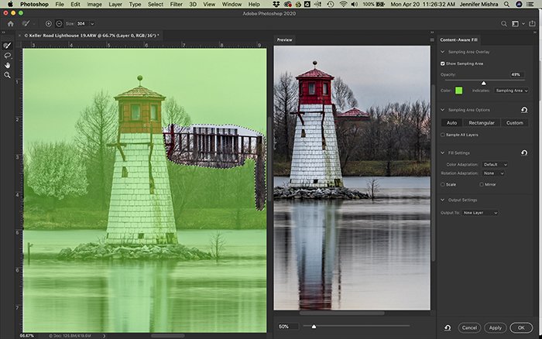Open the Indicates Sampling Area dropdown
This screenshot has height=339, width=542.
tap(512, 91)
